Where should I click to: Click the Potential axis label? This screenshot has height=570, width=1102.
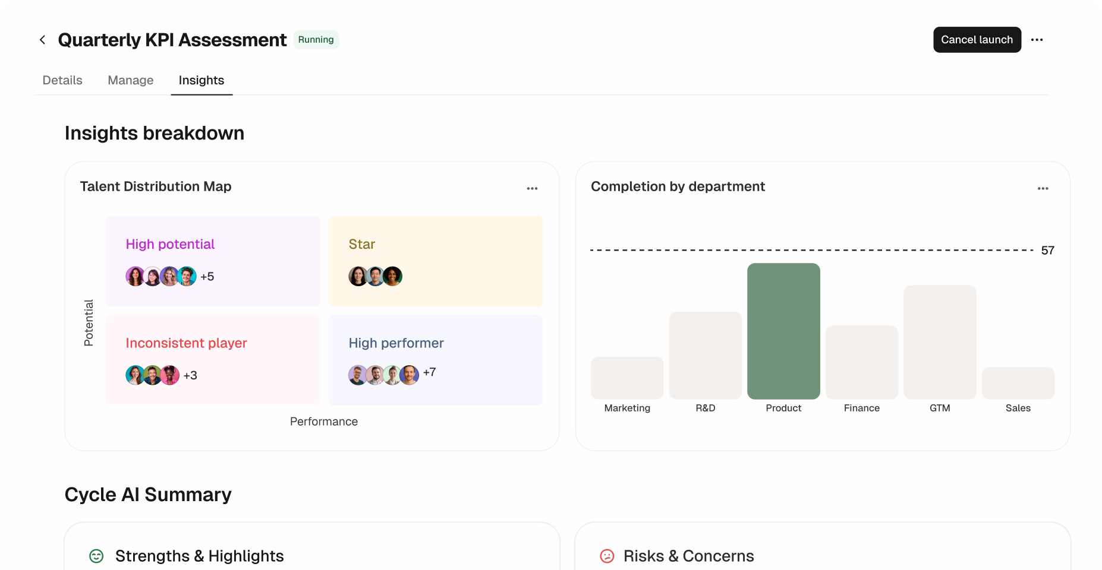point(89,323)
